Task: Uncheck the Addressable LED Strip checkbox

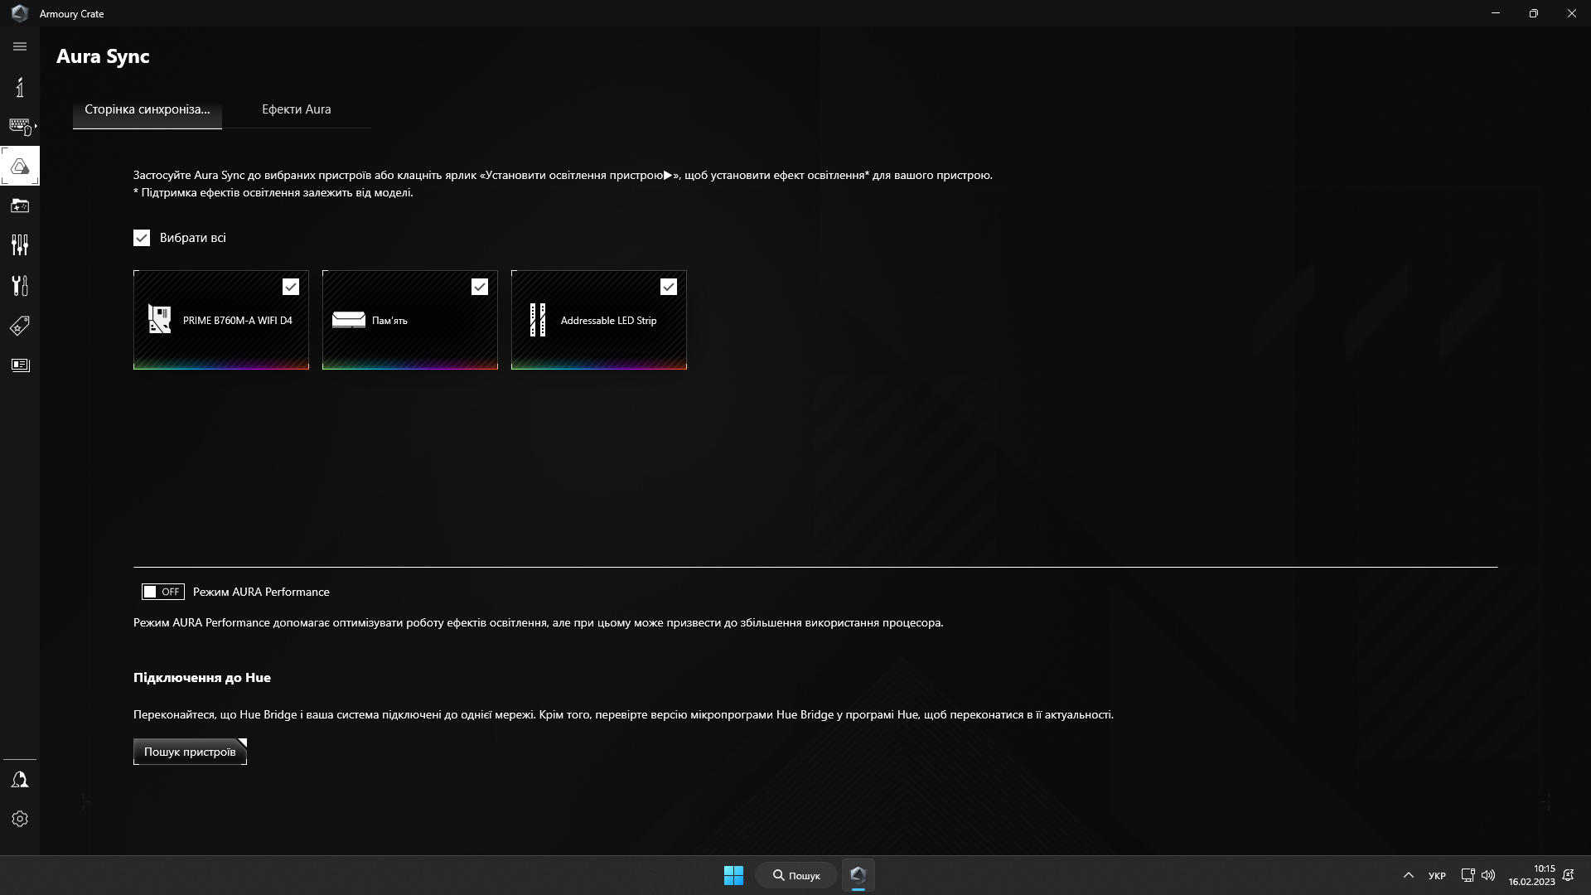Action: coord(669,287)
